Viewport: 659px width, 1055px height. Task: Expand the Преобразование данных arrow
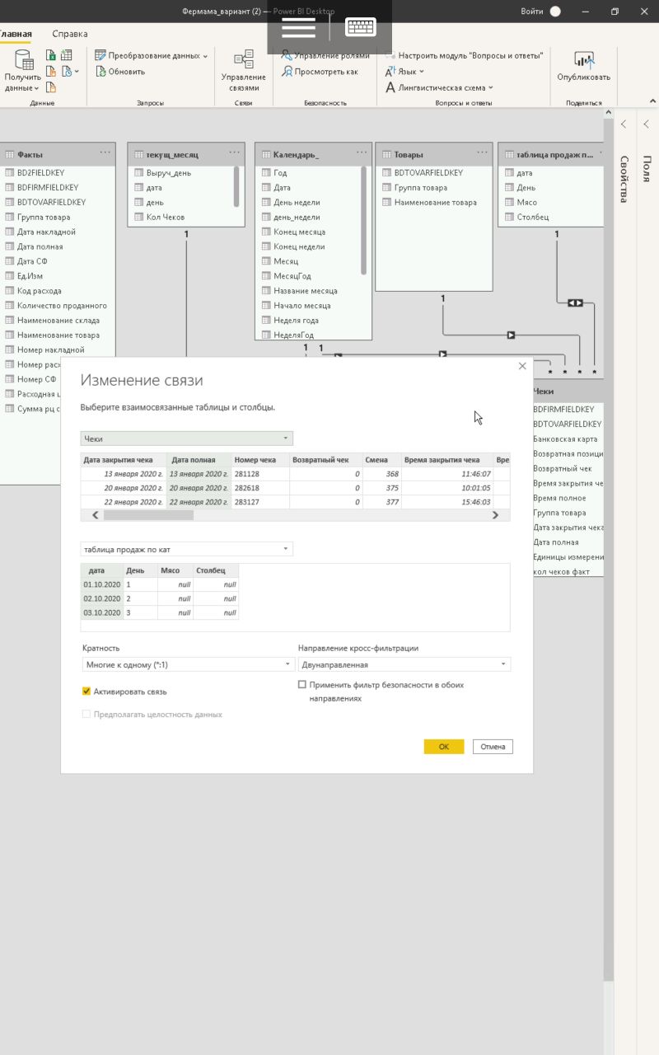coord(205,56)
